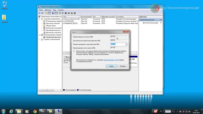The image size is (203, 114).
Task: Increase shrink size with the up spinner
Action: coord(126,44)
